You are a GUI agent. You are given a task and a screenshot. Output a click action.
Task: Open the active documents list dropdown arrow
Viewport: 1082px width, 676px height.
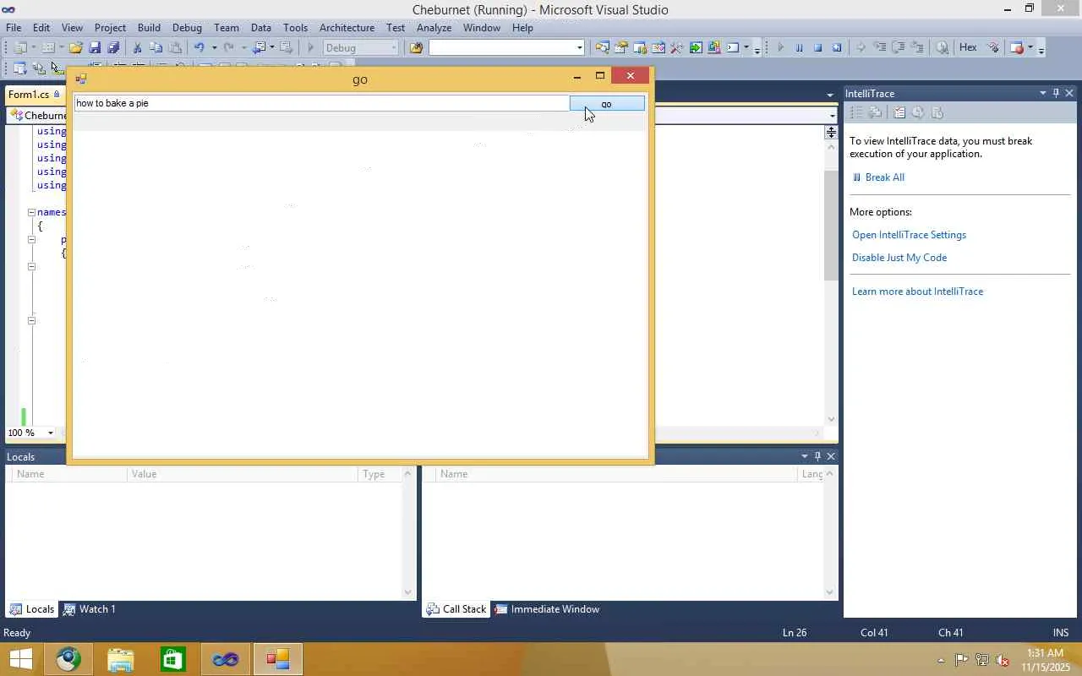point(830,95)
